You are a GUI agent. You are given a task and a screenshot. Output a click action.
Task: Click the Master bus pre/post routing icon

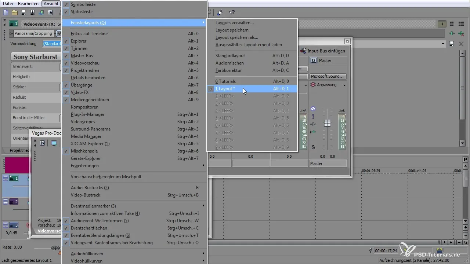(x=313, y=124)
